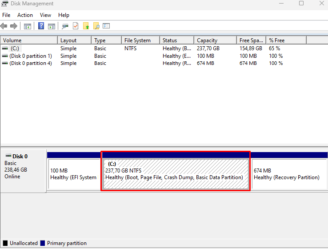Select the 674 MB Recovery Partition block
Screen dimensions: 328x249
click(x=289, y=174)
